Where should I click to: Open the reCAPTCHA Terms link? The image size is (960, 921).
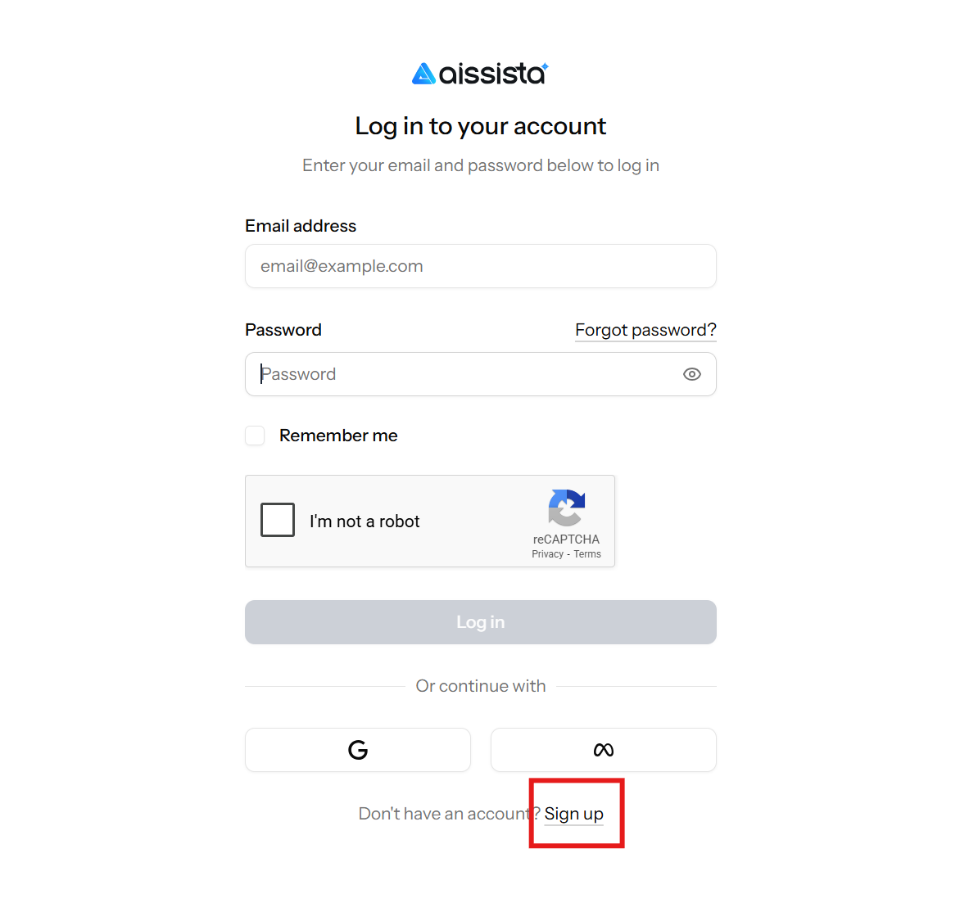tap(587, 554)
